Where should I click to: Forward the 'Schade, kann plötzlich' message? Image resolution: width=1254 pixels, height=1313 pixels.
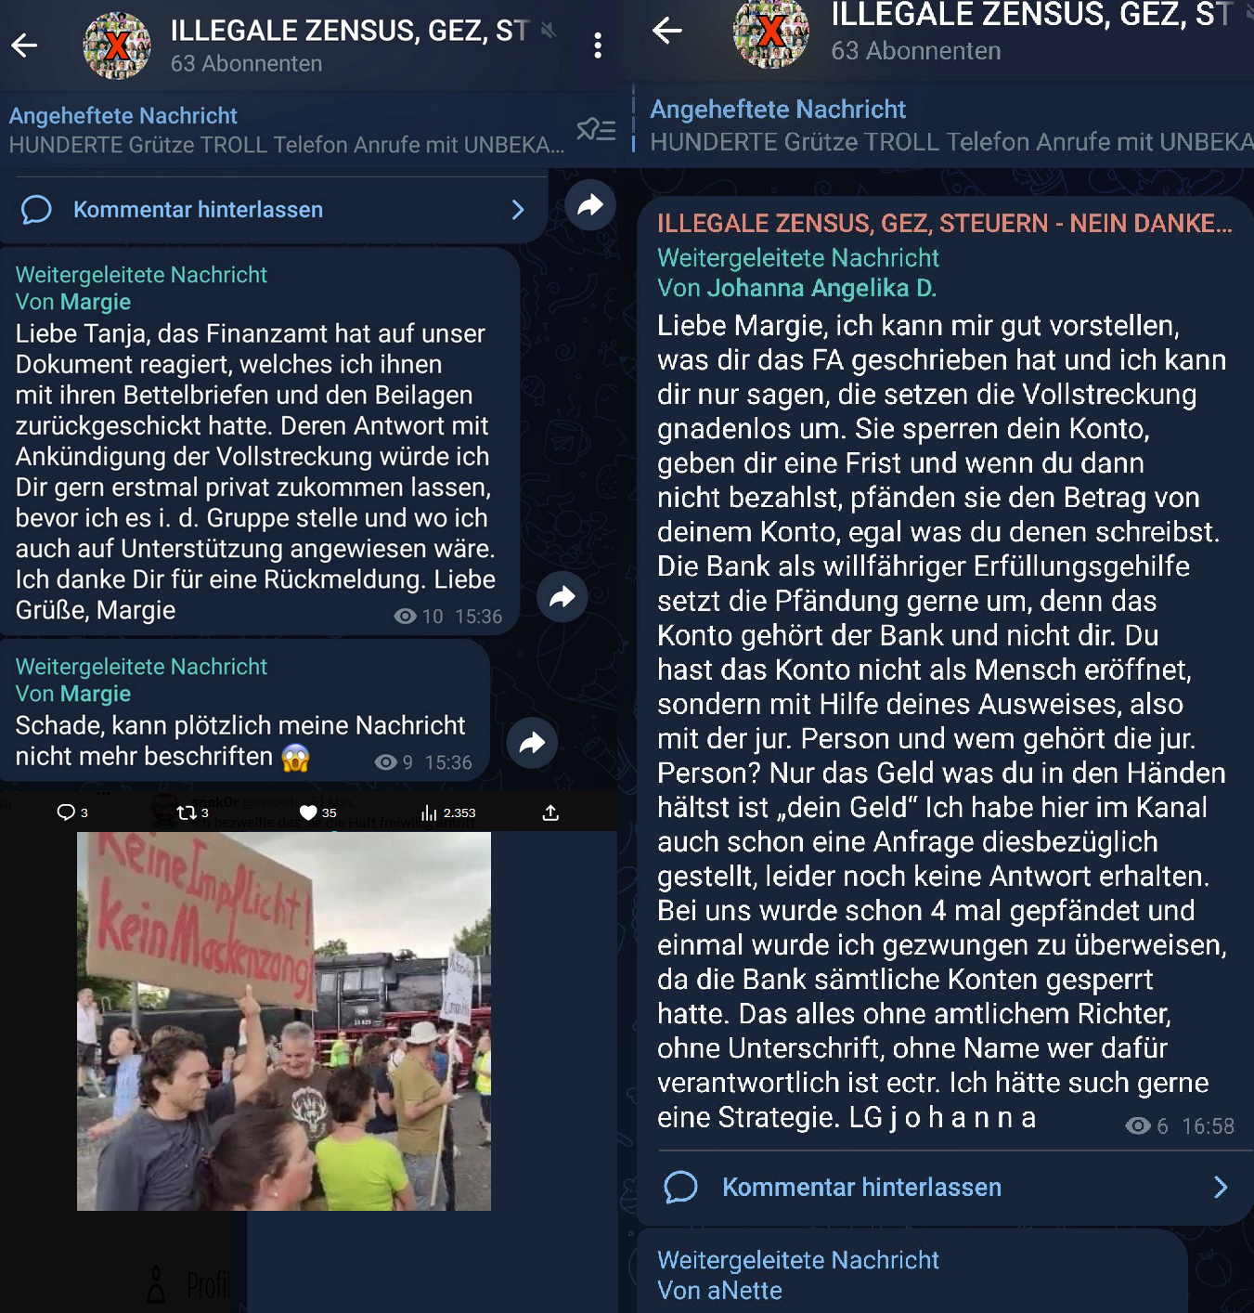532,742
